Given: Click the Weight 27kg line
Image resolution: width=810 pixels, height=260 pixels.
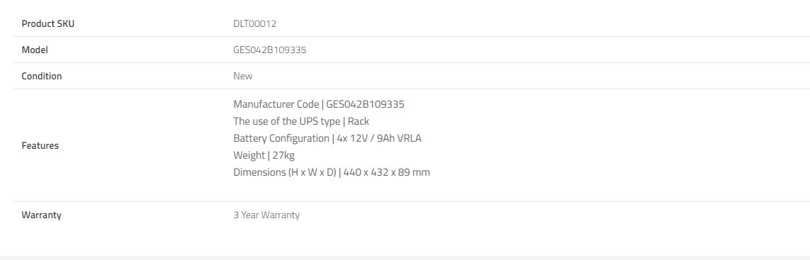Looking at the screenshot, I should (x=264, y=156).
